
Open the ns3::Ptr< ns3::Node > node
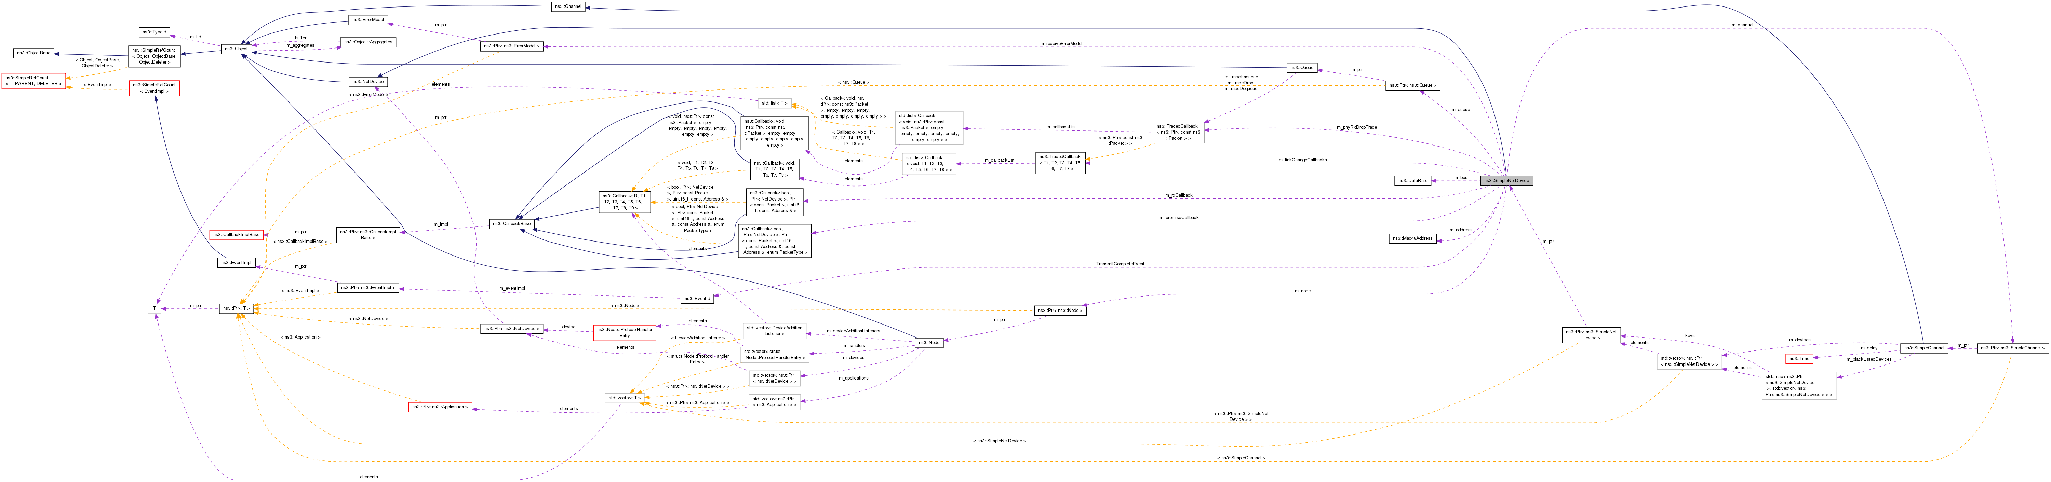tap(1060, 310)
